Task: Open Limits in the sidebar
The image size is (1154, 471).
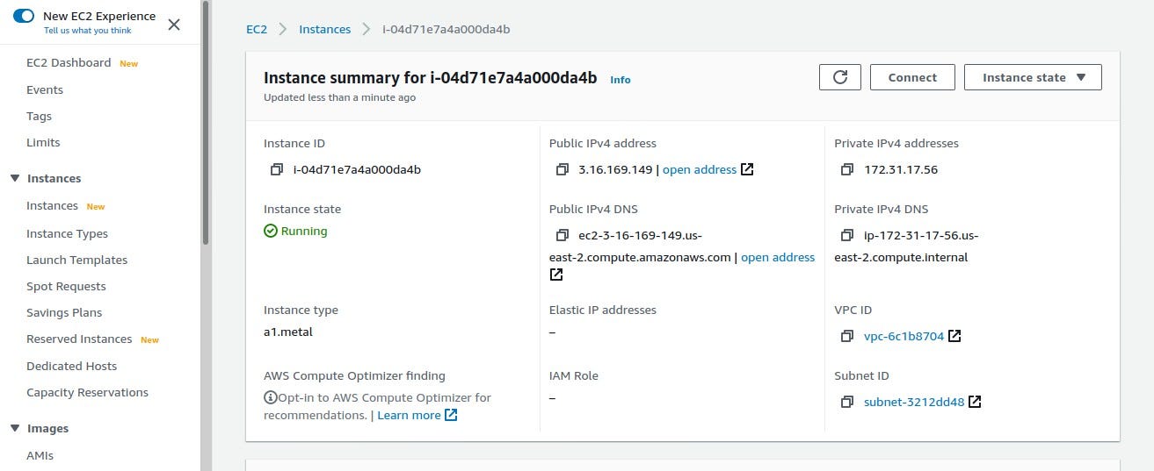Action: pos(43,142)
